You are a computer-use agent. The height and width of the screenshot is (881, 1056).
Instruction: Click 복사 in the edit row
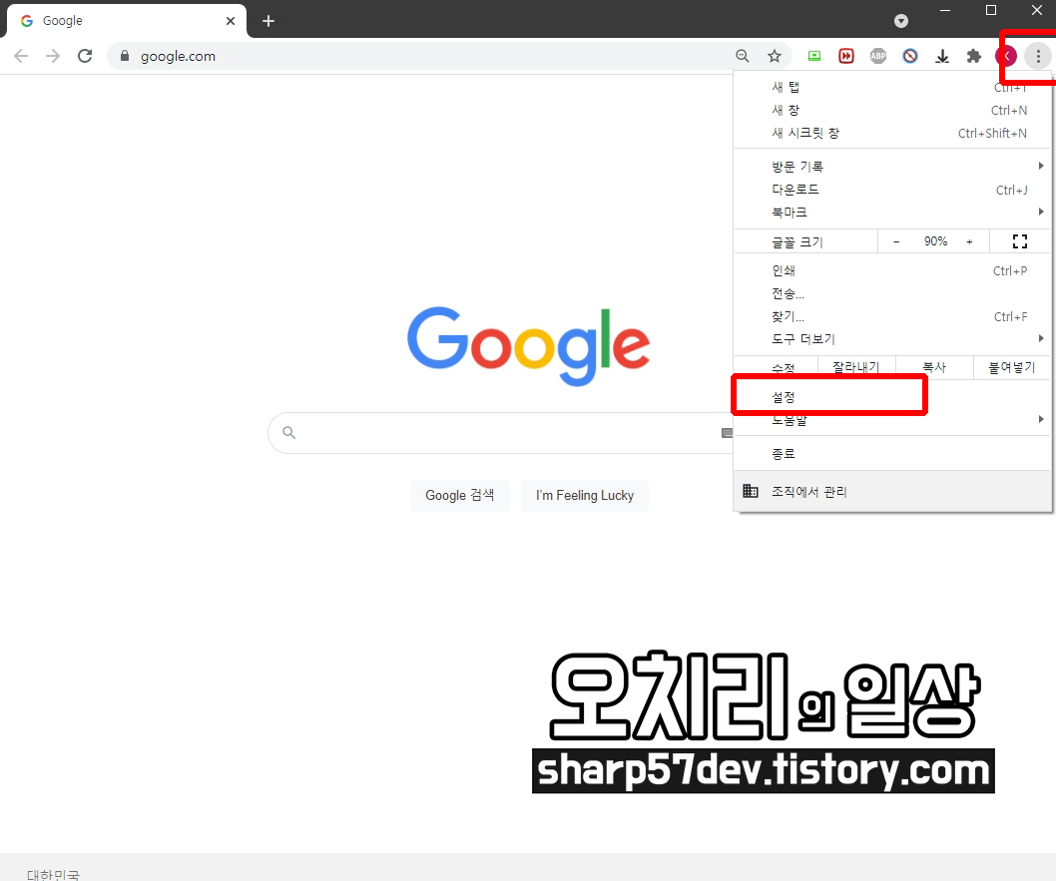pos(934,367)
